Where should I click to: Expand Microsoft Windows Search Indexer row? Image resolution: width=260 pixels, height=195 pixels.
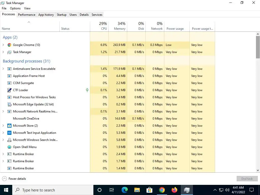pos(3,140)
